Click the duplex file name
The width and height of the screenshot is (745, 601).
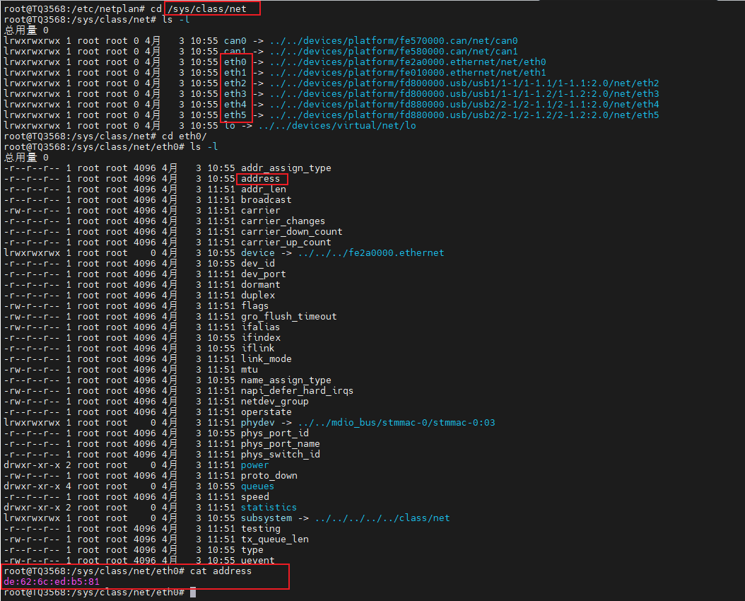pyautogui.click(x=257, y=296)
